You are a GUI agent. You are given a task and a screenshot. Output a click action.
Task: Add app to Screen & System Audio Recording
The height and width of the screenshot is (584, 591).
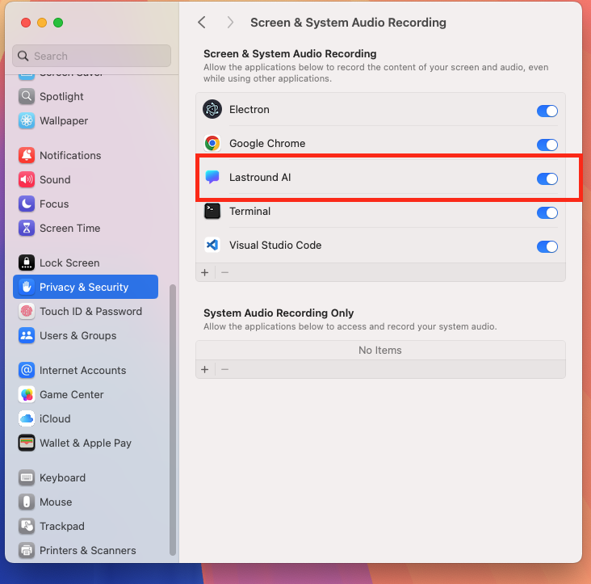click(205, 272)
